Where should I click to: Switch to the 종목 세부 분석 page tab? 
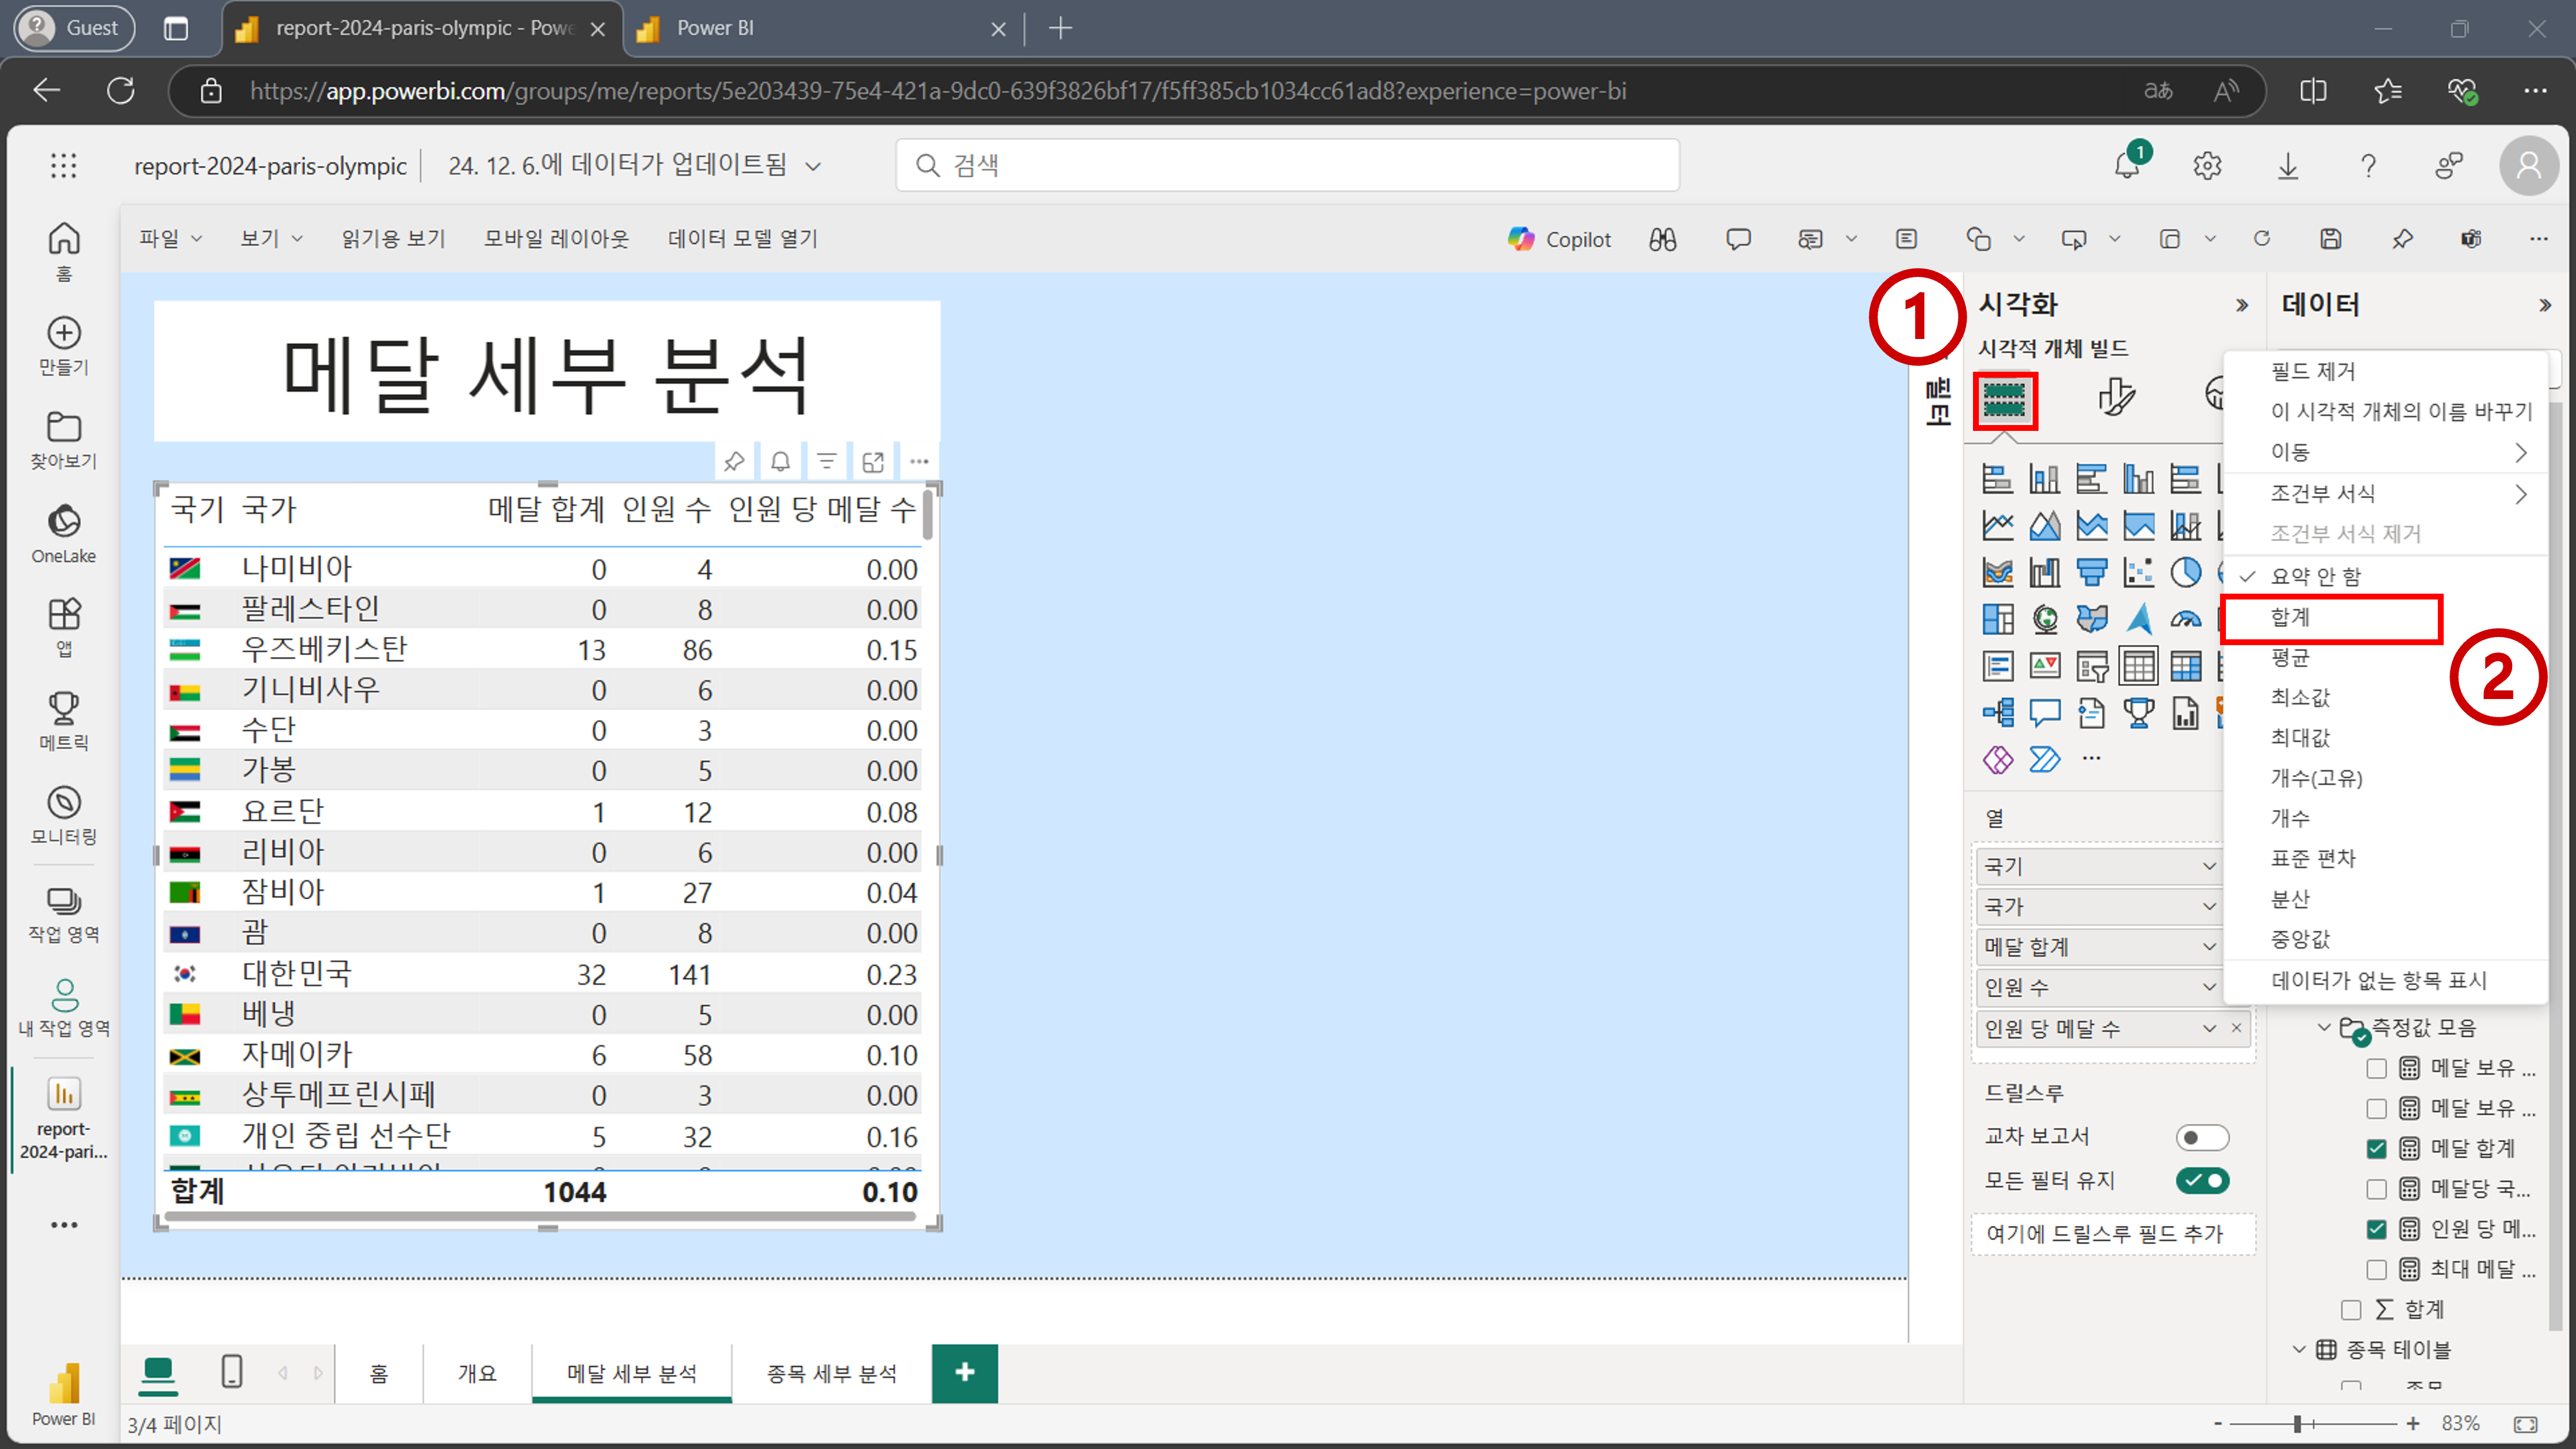(831, 1374)
